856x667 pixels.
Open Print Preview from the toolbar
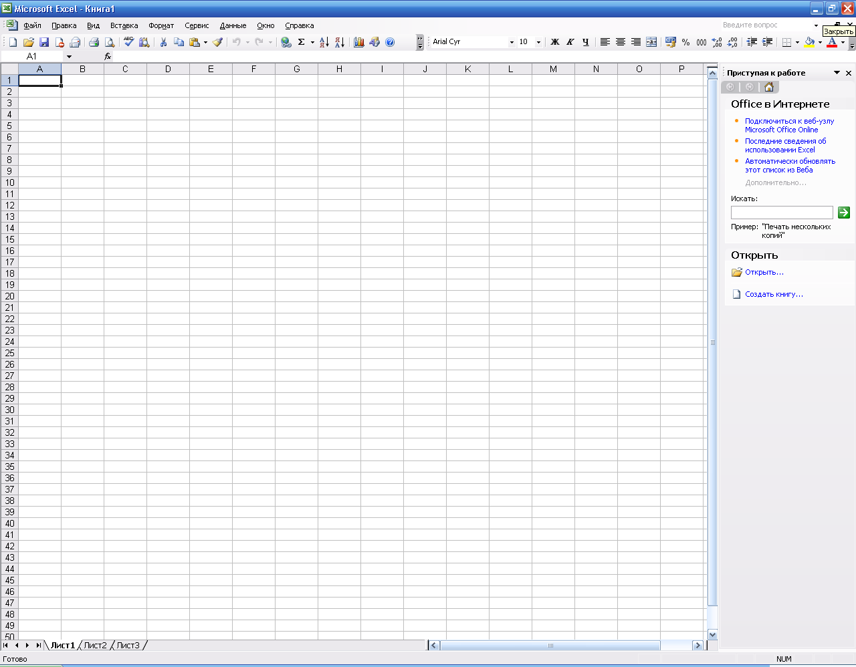[x=110, y=42]
